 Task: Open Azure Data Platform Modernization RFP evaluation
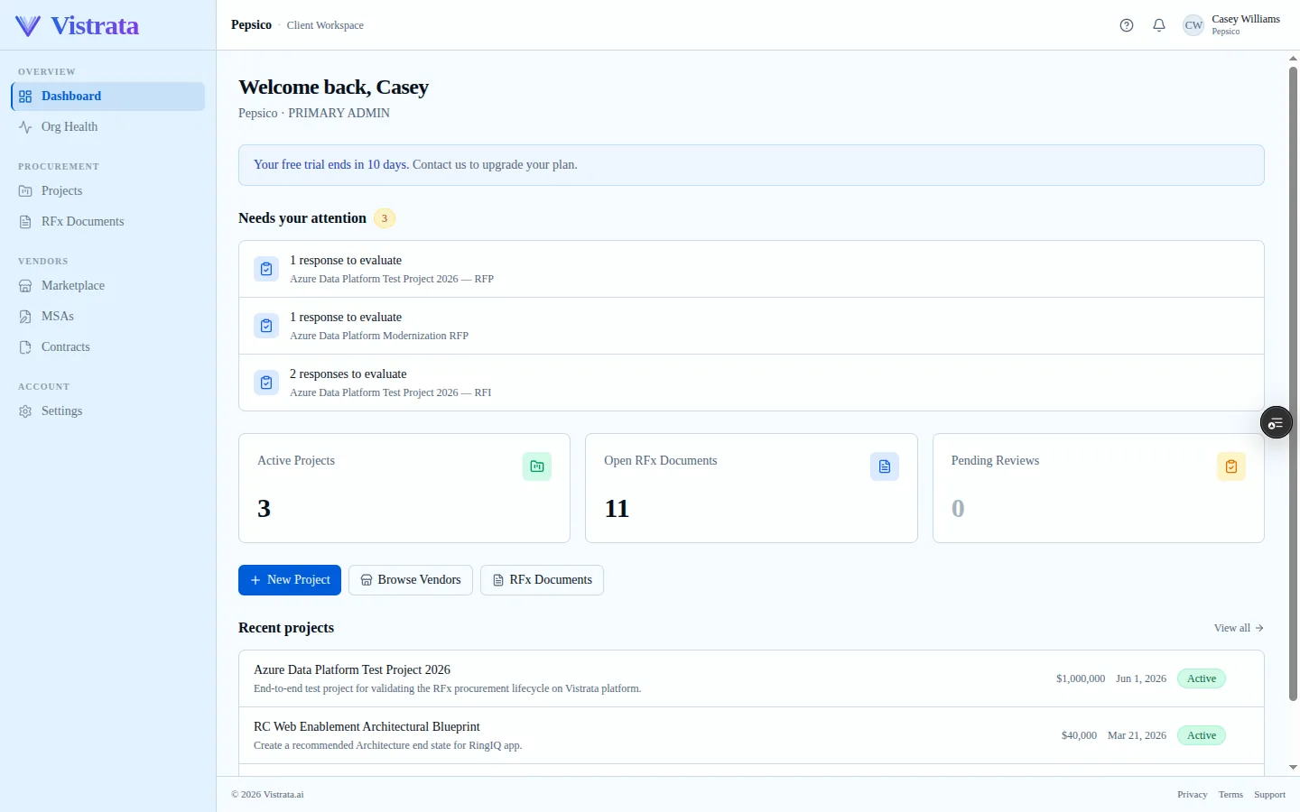click(x=751, y=326)
